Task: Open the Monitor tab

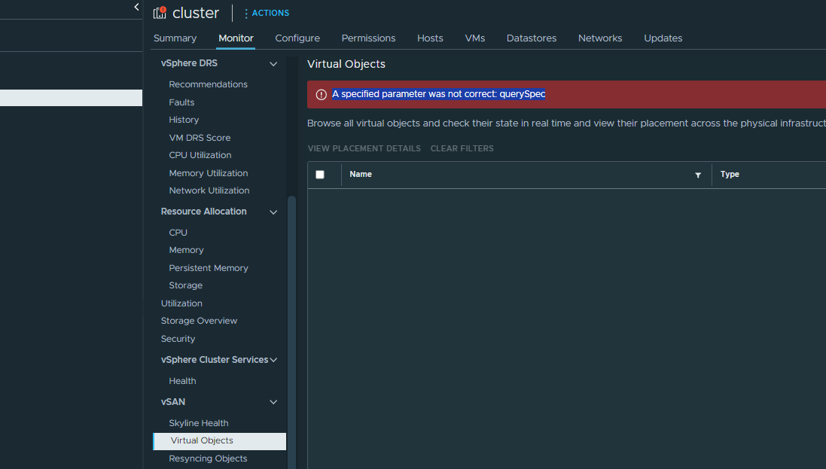Action: coord(236,38)
